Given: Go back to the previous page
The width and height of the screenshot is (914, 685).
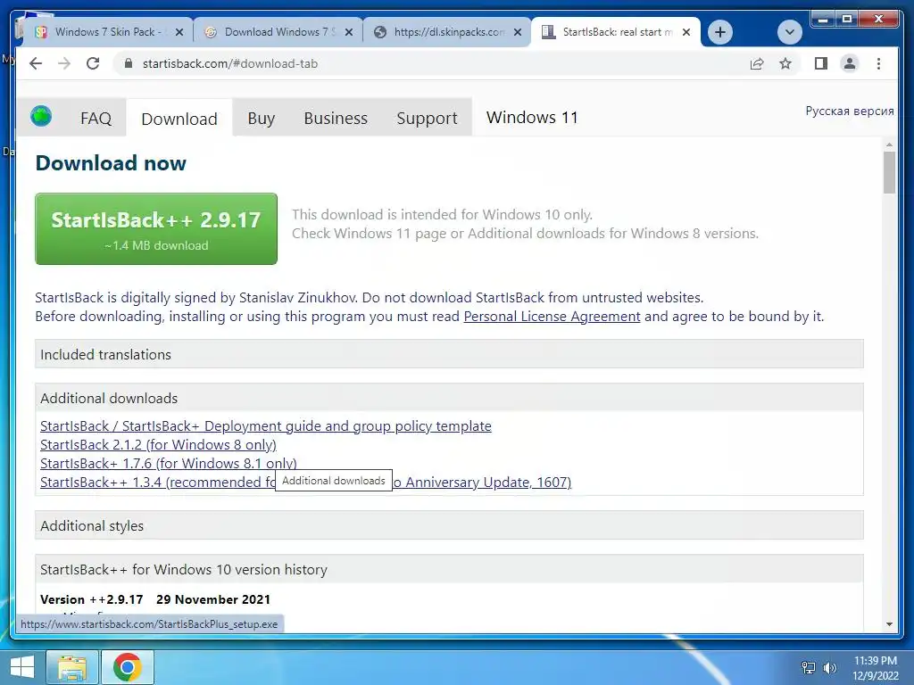Looking at the screenshot, I should coord(36,63).
